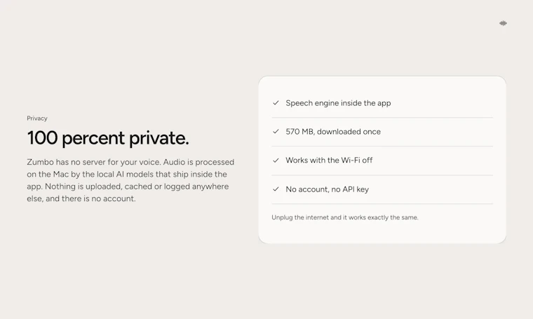Screen dimensions: 533x319
Task: Click the '100 percent private.' heading
Action: coord(108,138)
